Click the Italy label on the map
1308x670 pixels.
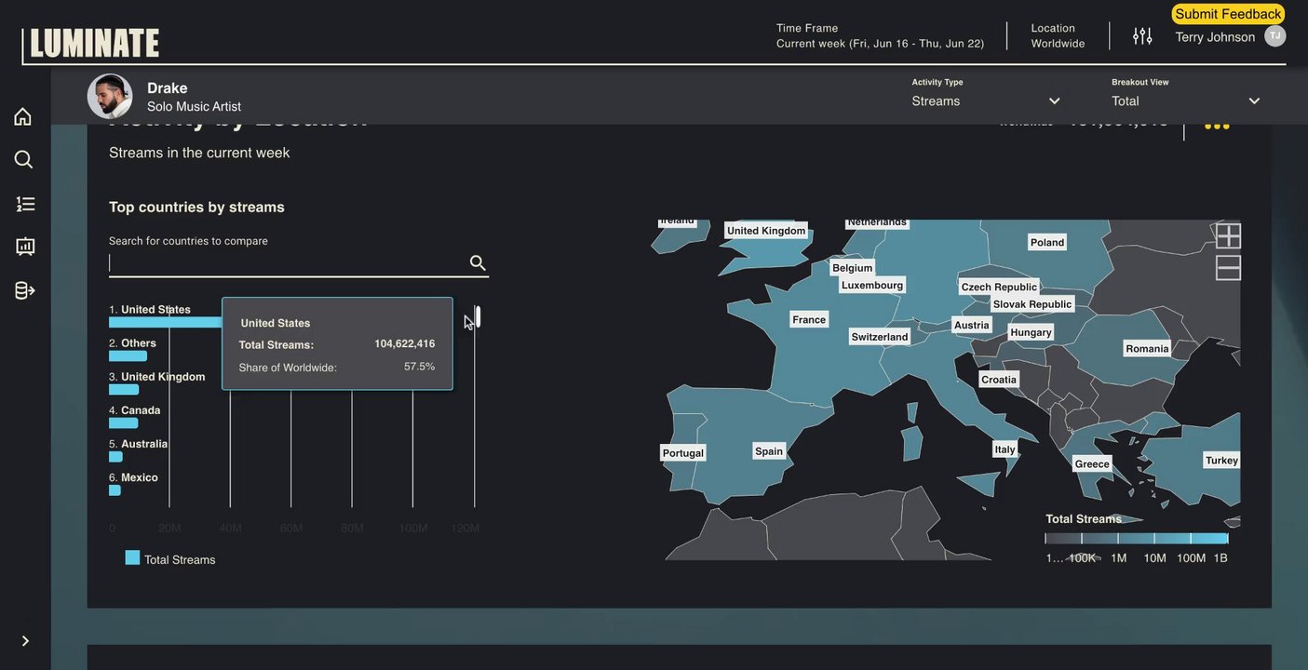click(1005, 449)
